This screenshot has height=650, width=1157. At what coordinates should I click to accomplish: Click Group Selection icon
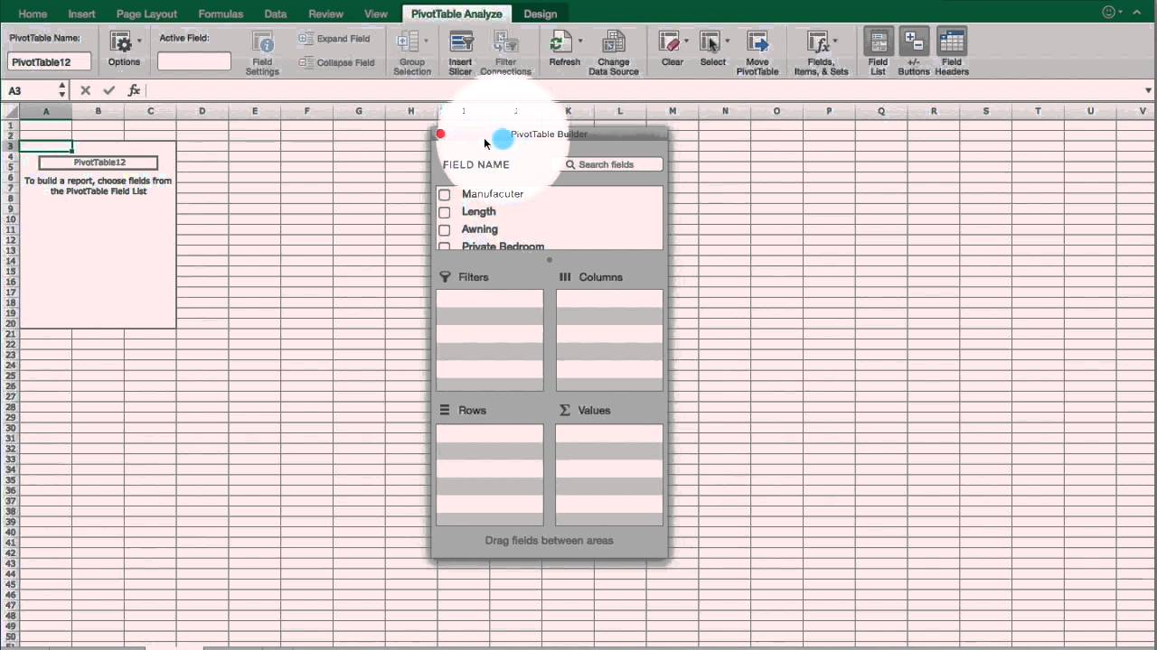408,42
